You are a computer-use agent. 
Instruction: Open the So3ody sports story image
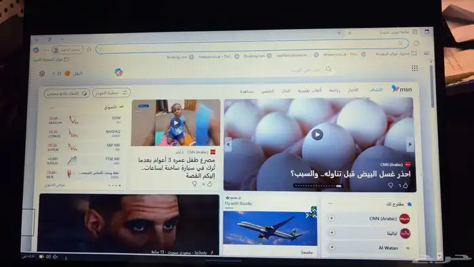click(129, 224)
